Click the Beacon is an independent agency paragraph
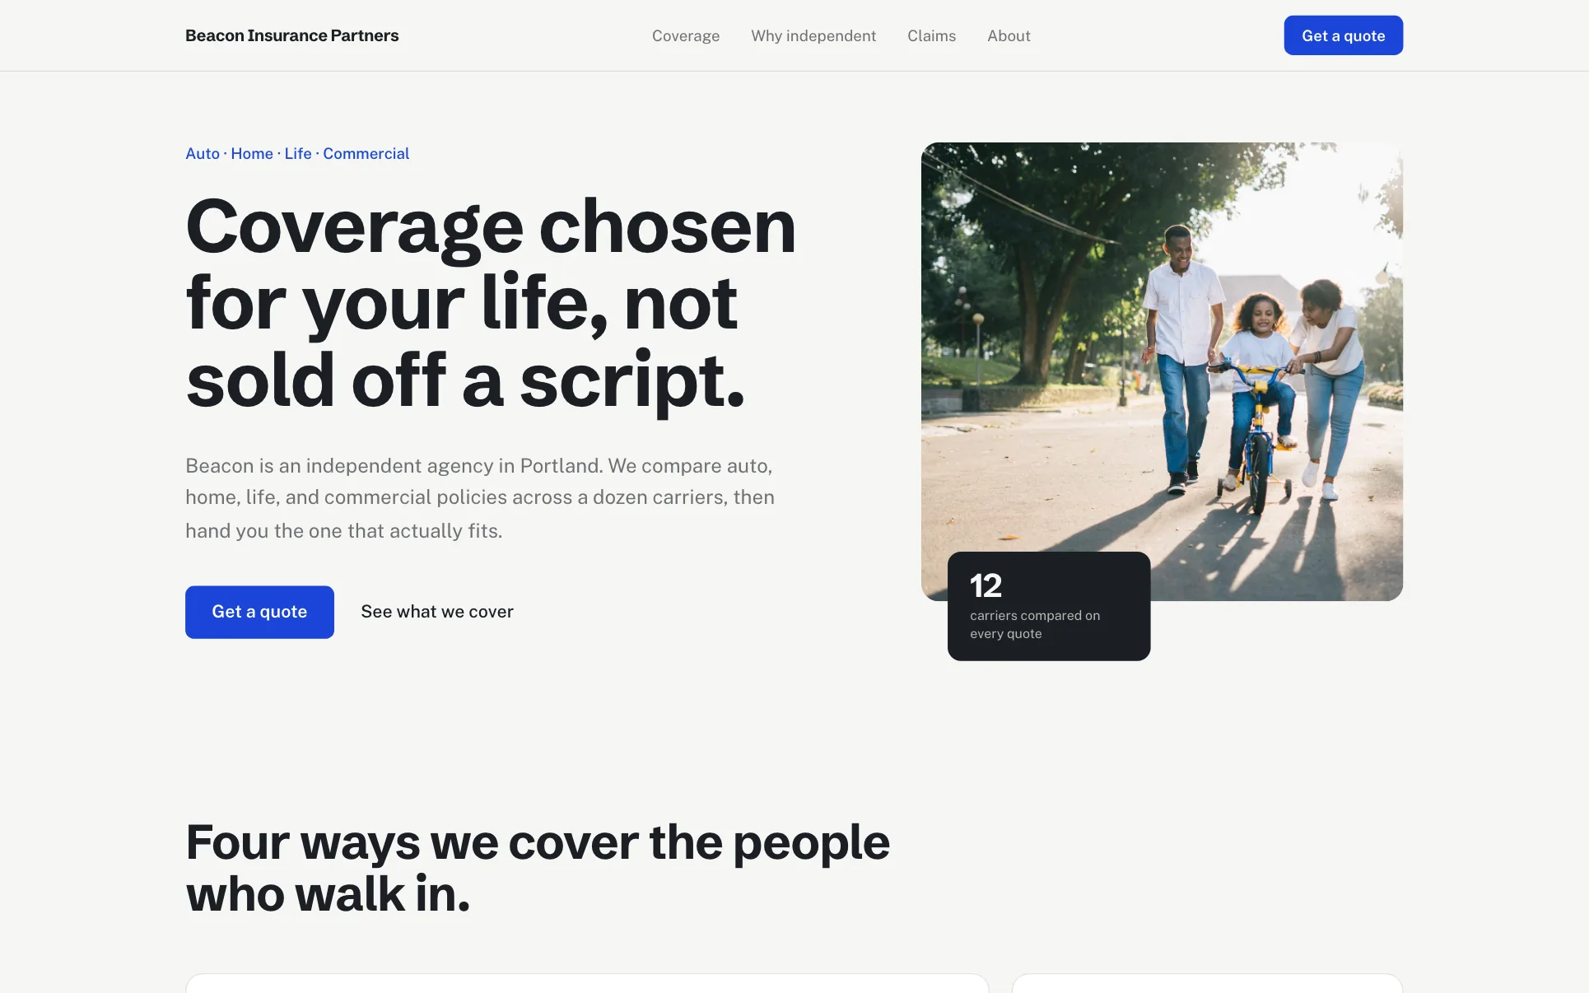1589x993 pixels. pyautogui.click(x=480, y=498)
